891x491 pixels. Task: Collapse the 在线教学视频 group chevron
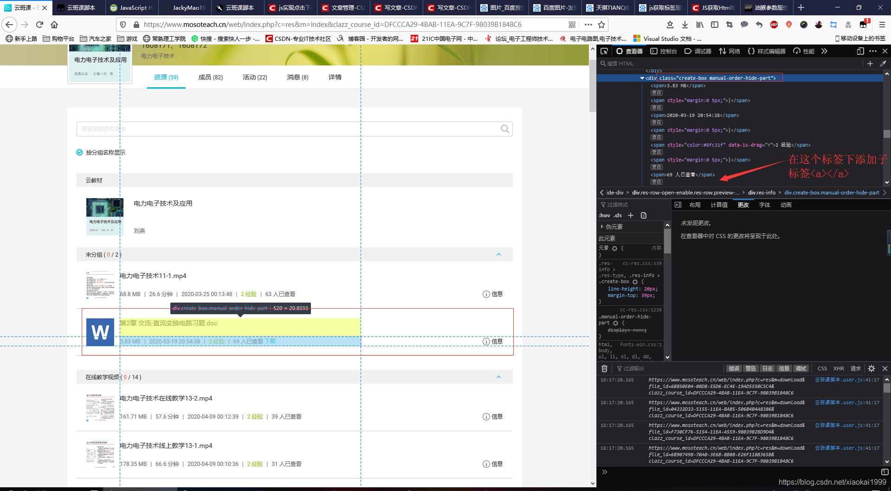tap(499, 377)
